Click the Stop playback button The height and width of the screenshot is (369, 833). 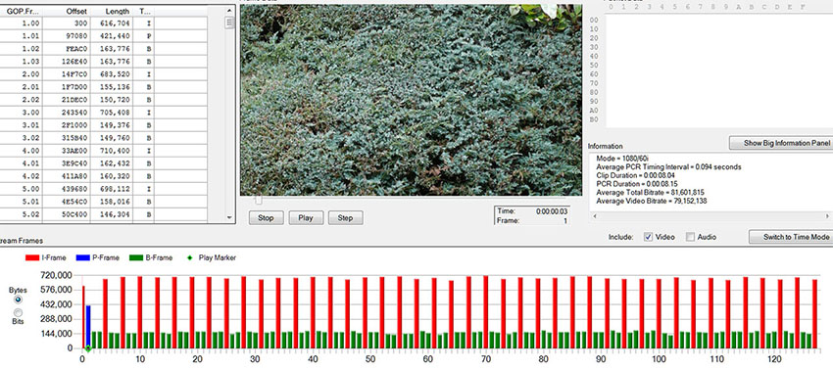(x=266, y=217)
